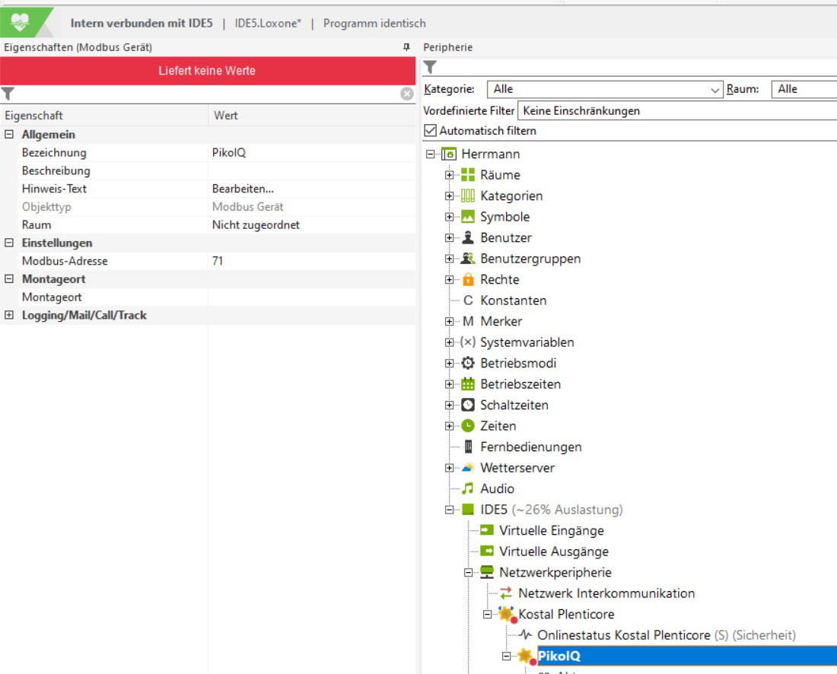Click the Betriebsmodi gear icon
Screen dimensions: 837x674
tap(468, 364)
